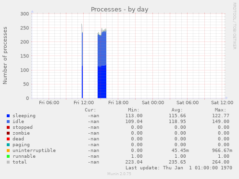
Task: Click the idle legend color swatch
Action: click(x=8, y=122)
